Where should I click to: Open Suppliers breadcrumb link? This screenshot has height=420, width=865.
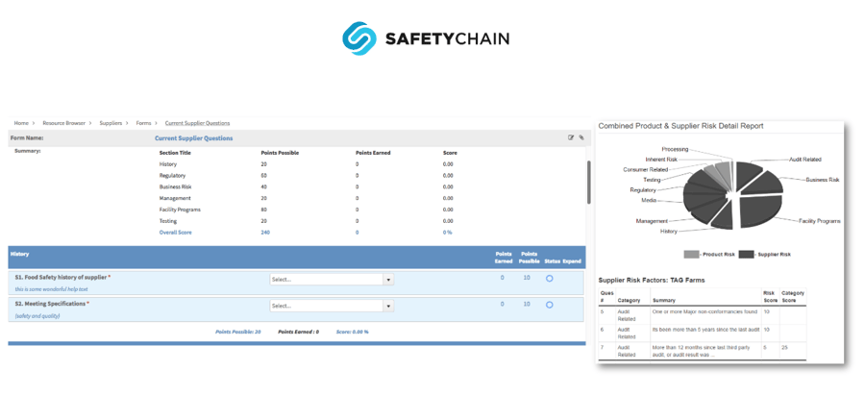111,123
